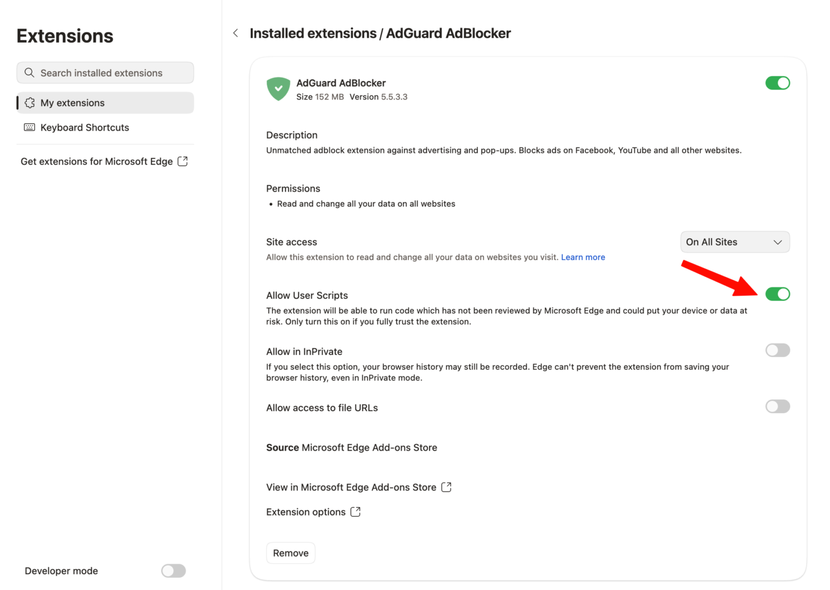Viewport: 830px width, 590px height.
Task: Click the AdGuard AdBlocker shield logo
Action: 278,89
